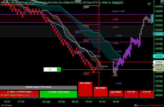Open the MYM 30 Renko chart tab
The width and height of the screenshot is (164, 107).
[x=7, y=105]
